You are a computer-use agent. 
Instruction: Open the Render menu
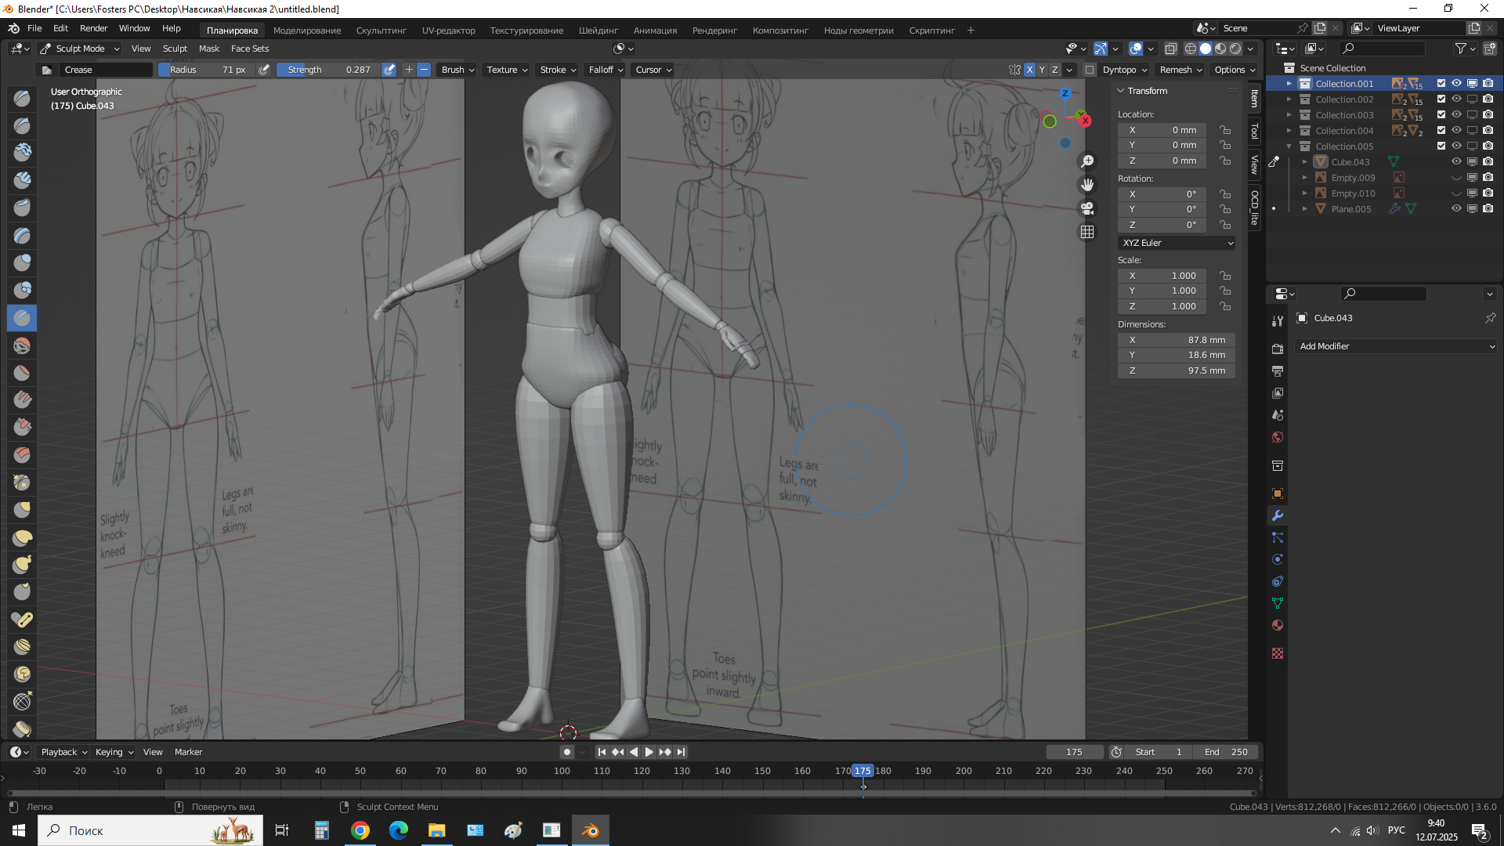[x=93, y=28]
